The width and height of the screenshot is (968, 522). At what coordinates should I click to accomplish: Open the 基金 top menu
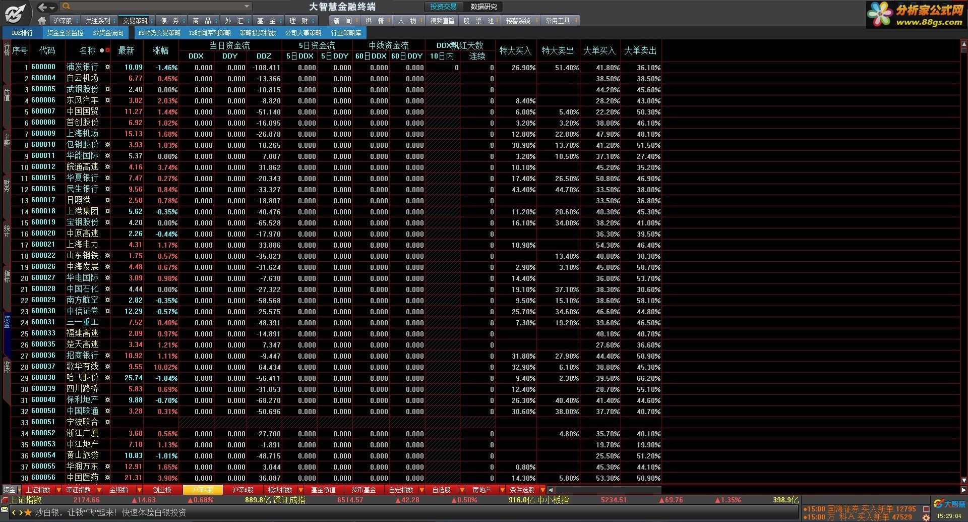[x=267, y=21]
